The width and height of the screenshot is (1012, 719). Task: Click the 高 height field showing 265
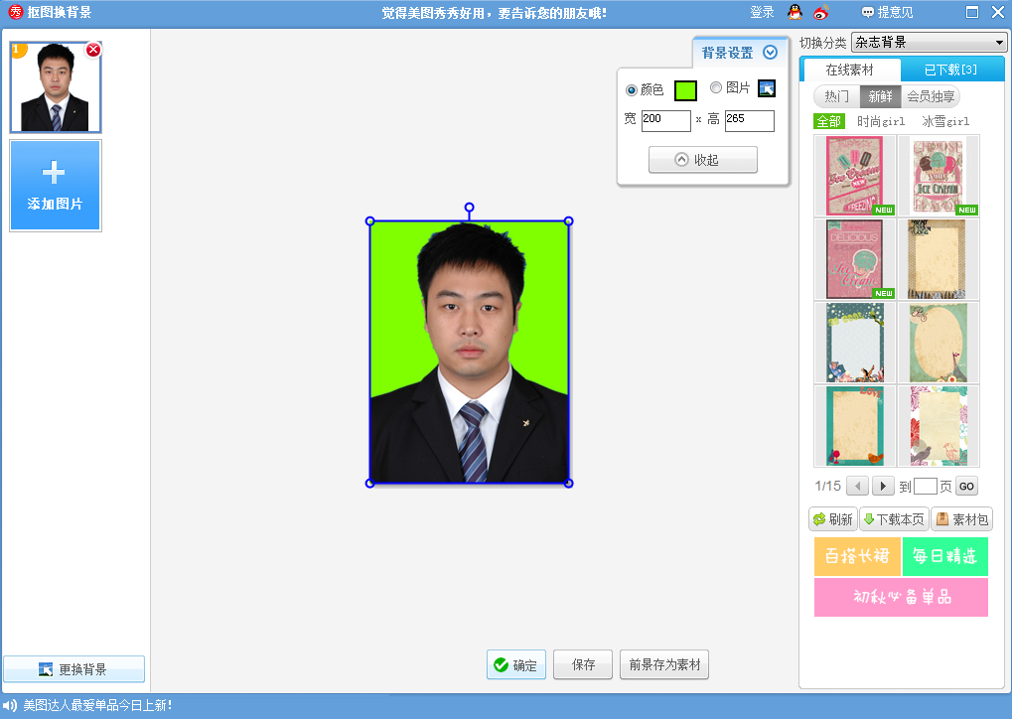click(750, 121)
